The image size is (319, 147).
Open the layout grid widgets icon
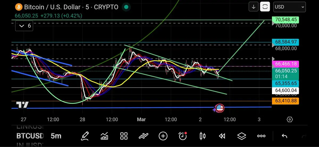(124, 136)
